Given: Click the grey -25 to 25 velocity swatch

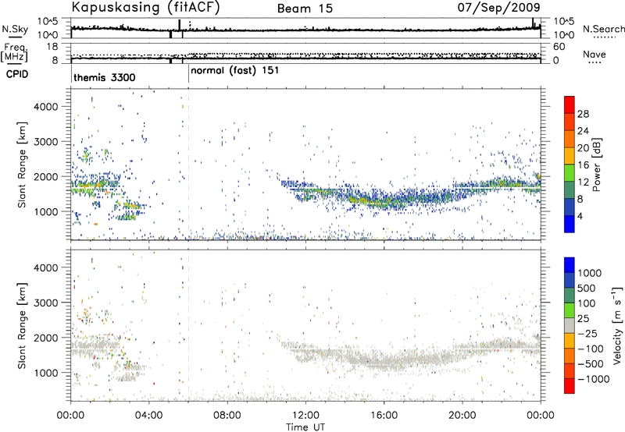Looking at the screenshot, I should click(570, 325).
